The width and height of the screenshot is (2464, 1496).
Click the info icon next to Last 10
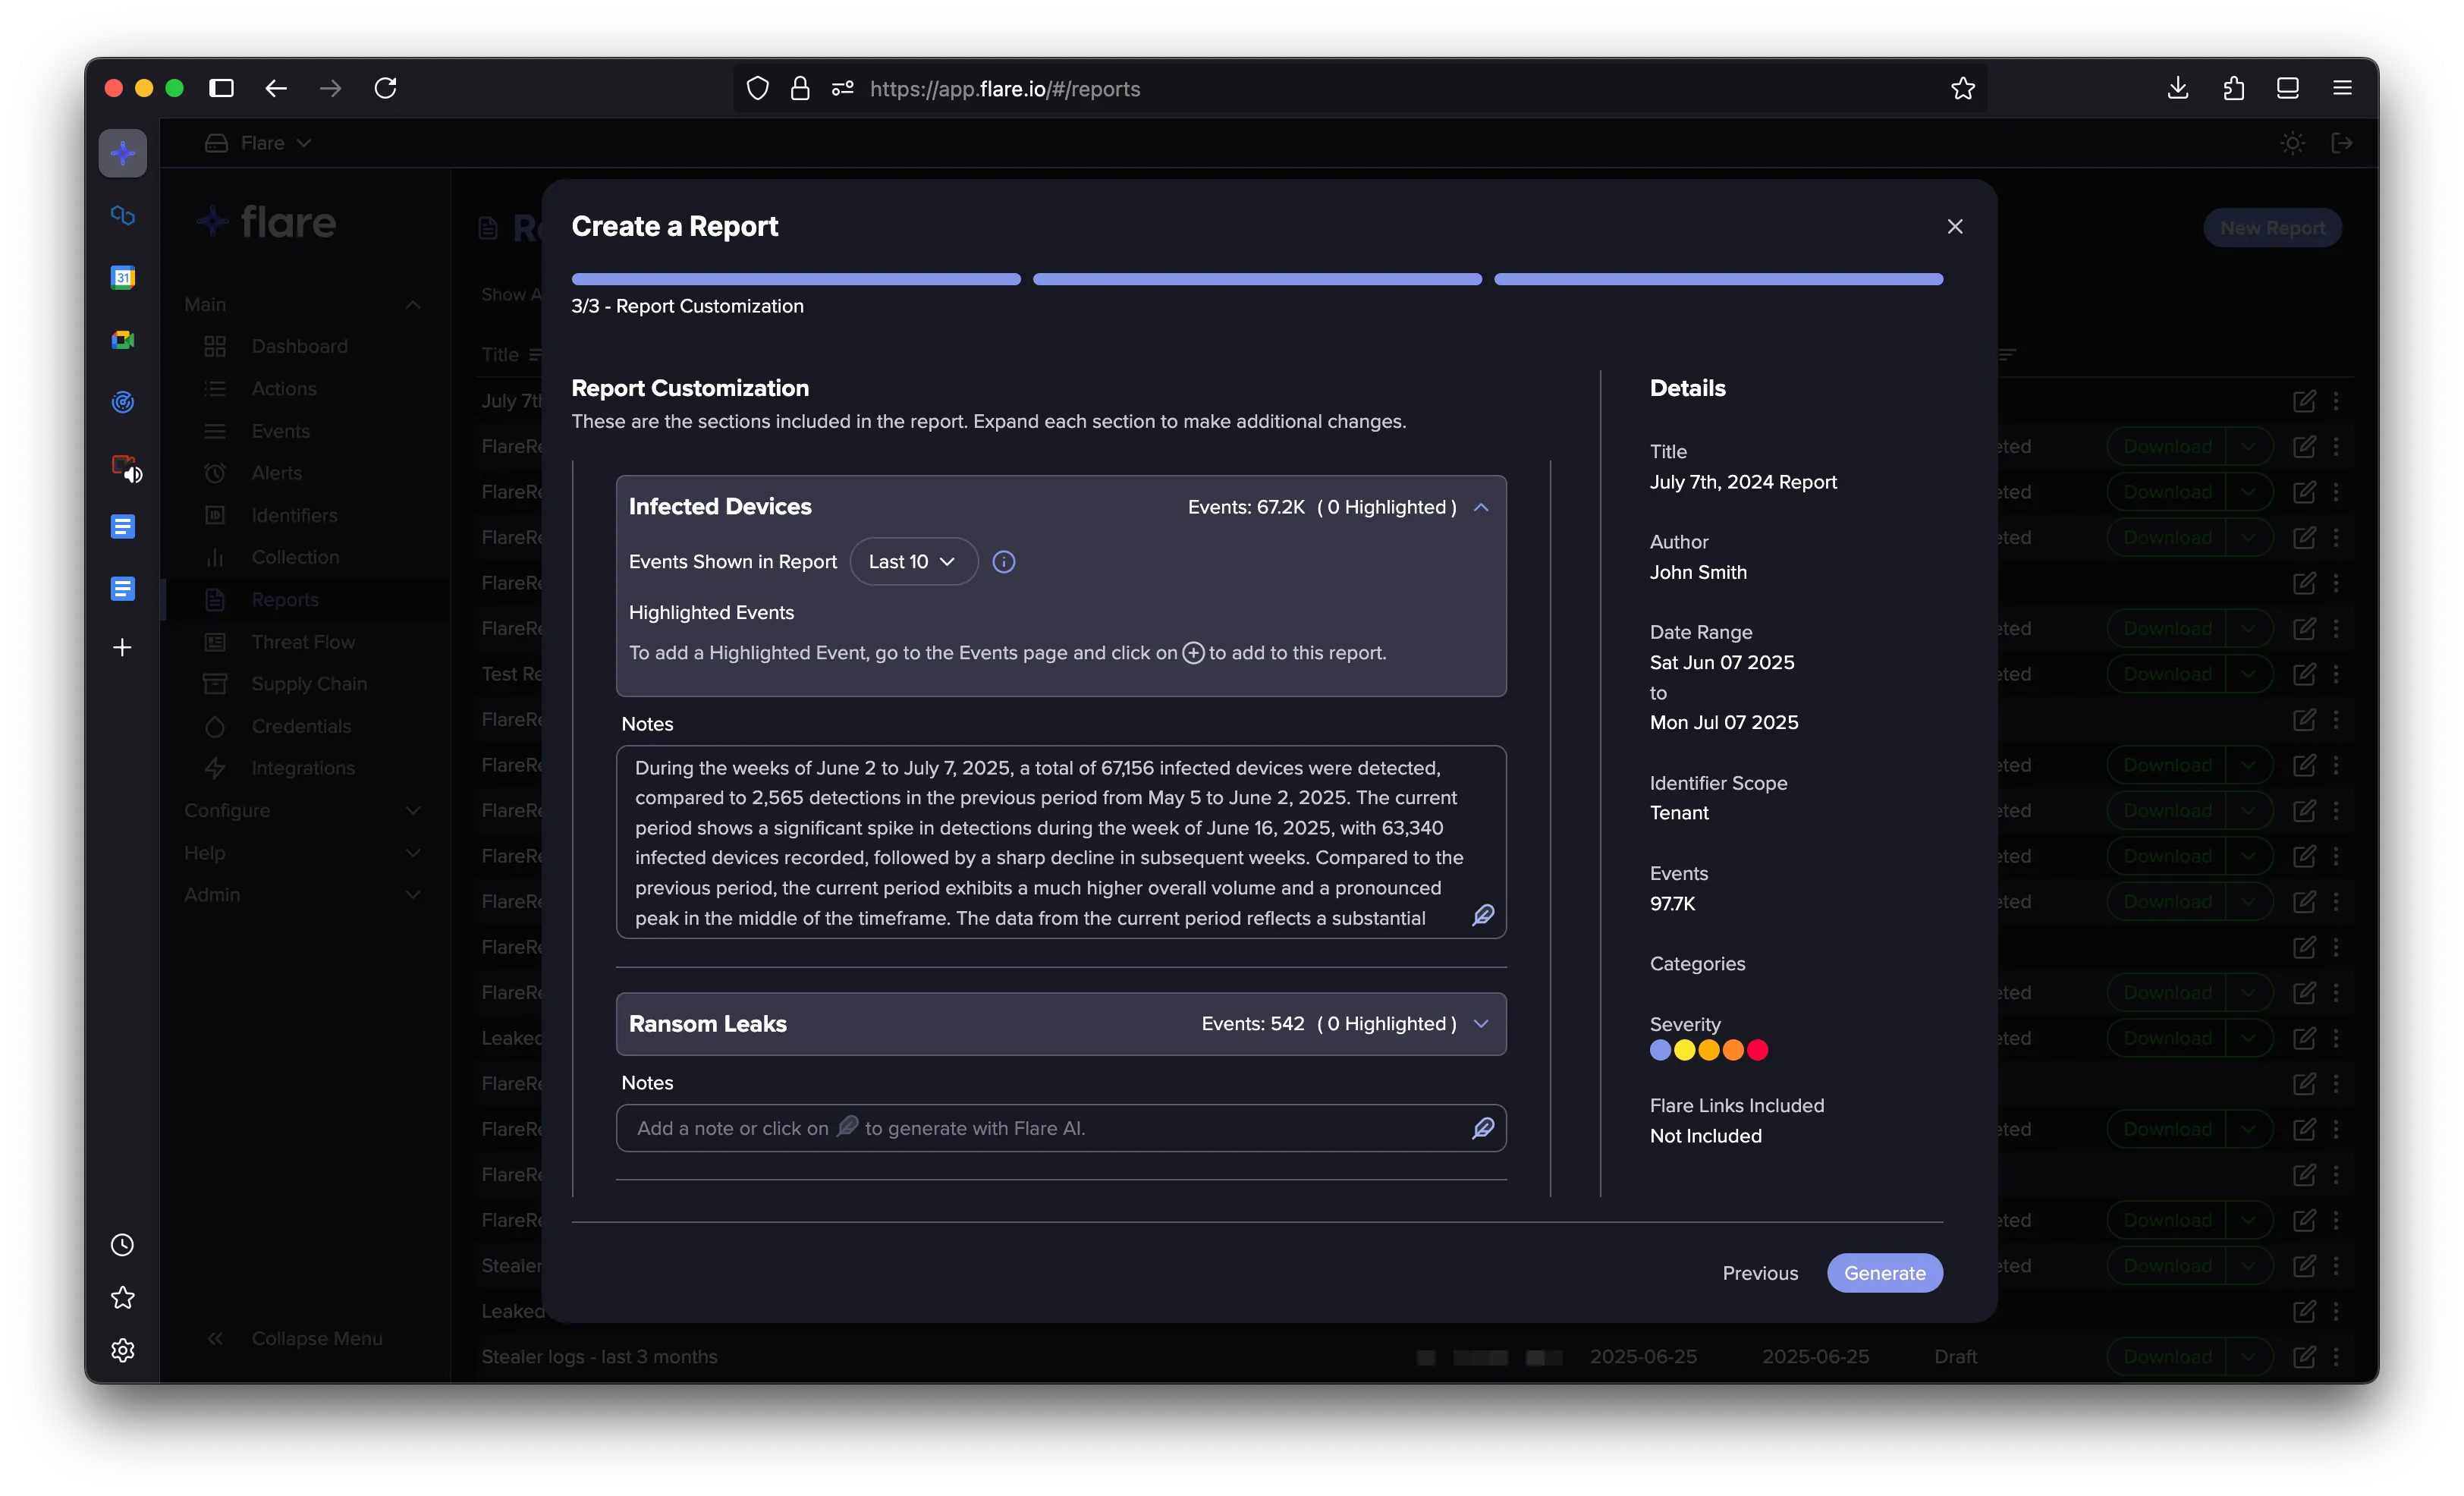(1003, 562)
